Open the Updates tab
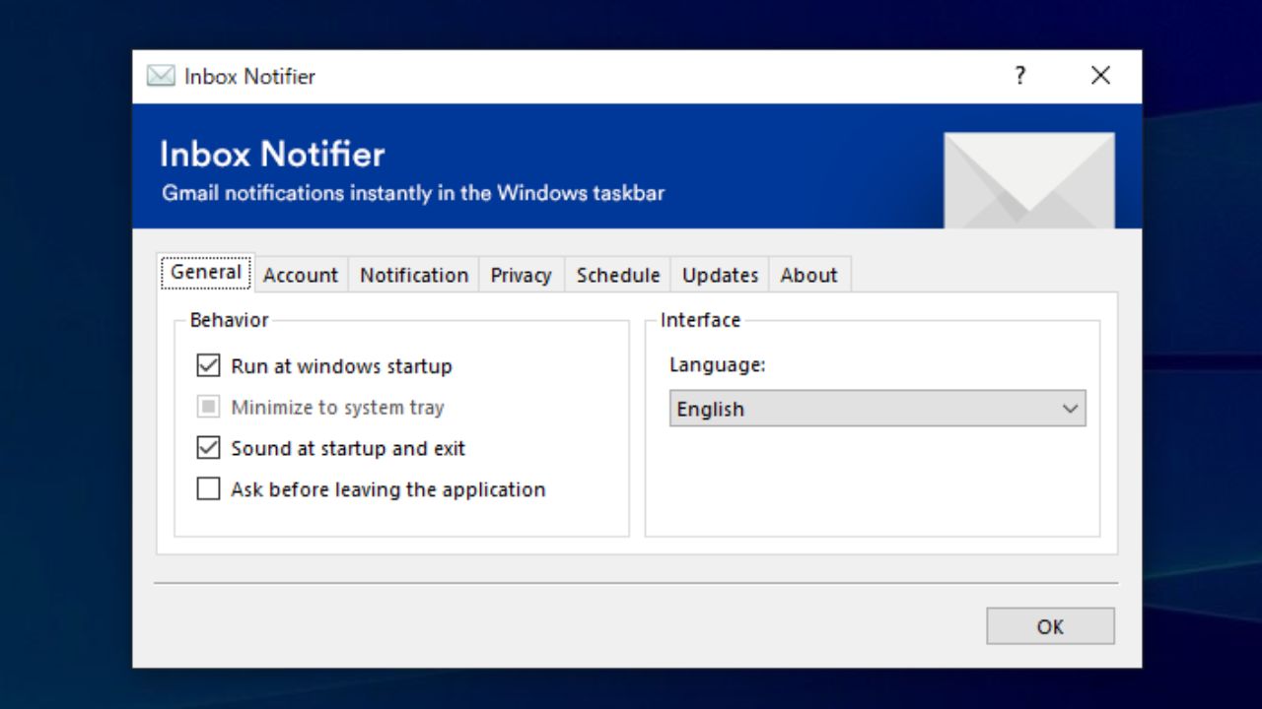This screenshot has height=709, width=1262. click(720, 275)
